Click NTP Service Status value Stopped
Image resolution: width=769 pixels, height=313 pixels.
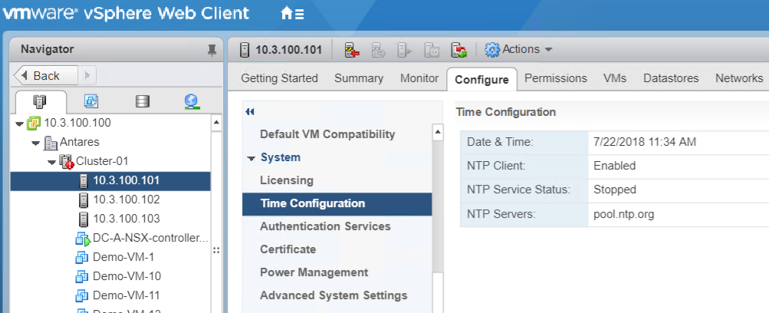[615, 189]
